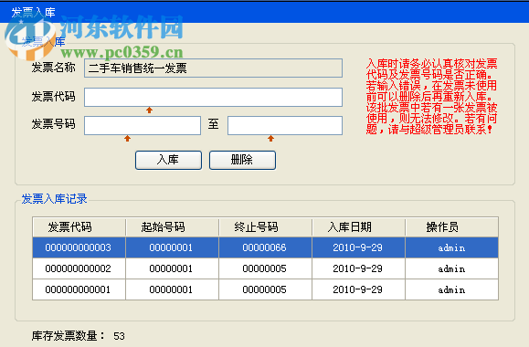The height and width of the screenshot is (347, 529).
Task: Click the 发票代码 column header
Action: [x=79, y=227]
